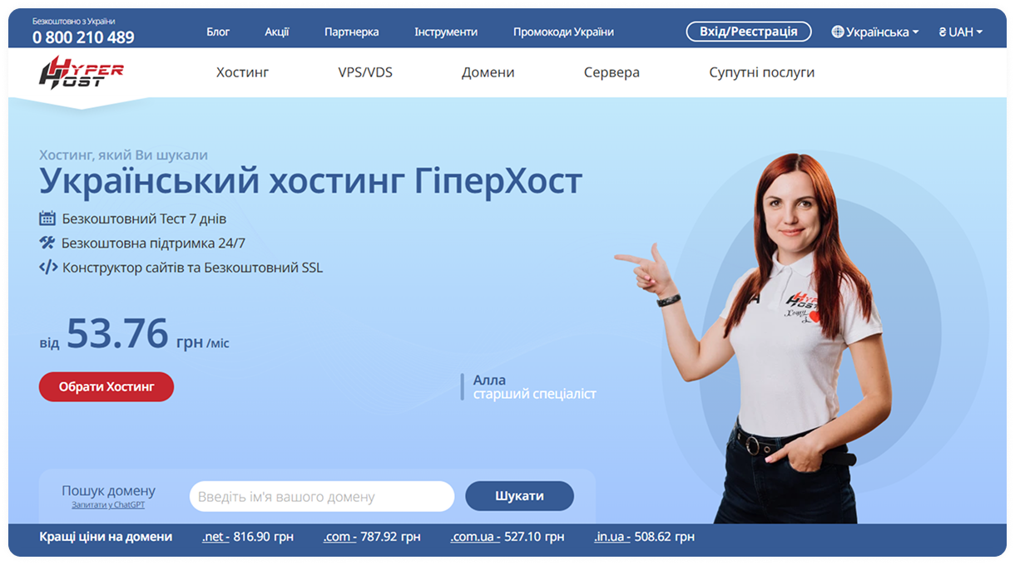Click the Шукати domain search button
The width and height of the screenshot is (1015, 565).
519,496
